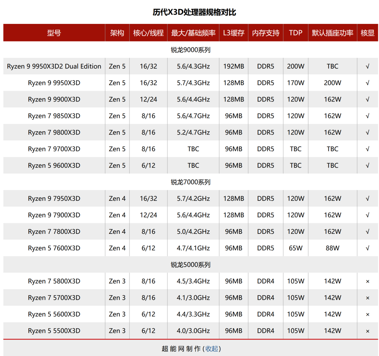
Task: Select the Ryzen 7 9850X3D model cell
Action: (54, 116)
